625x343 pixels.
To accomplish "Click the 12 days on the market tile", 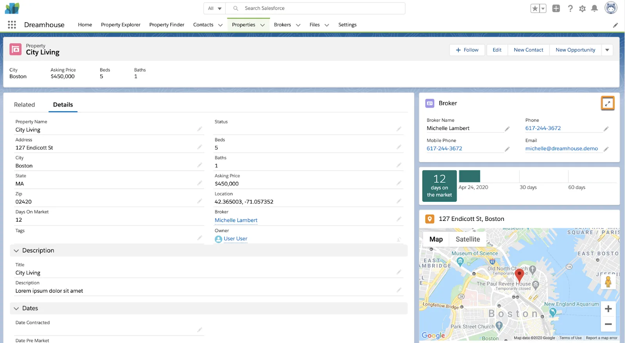I will 439,186.
